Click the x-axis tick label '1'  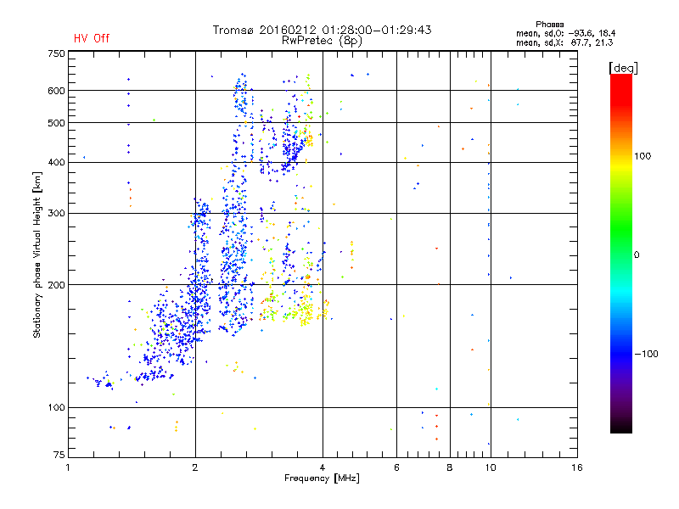coord(68,467)
